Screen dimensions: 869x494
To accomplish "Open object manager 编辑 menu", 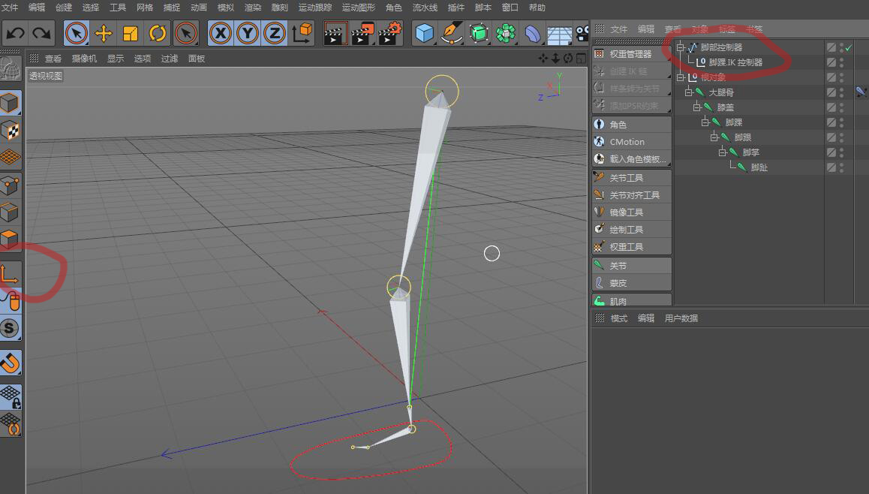I will point(645,29).
